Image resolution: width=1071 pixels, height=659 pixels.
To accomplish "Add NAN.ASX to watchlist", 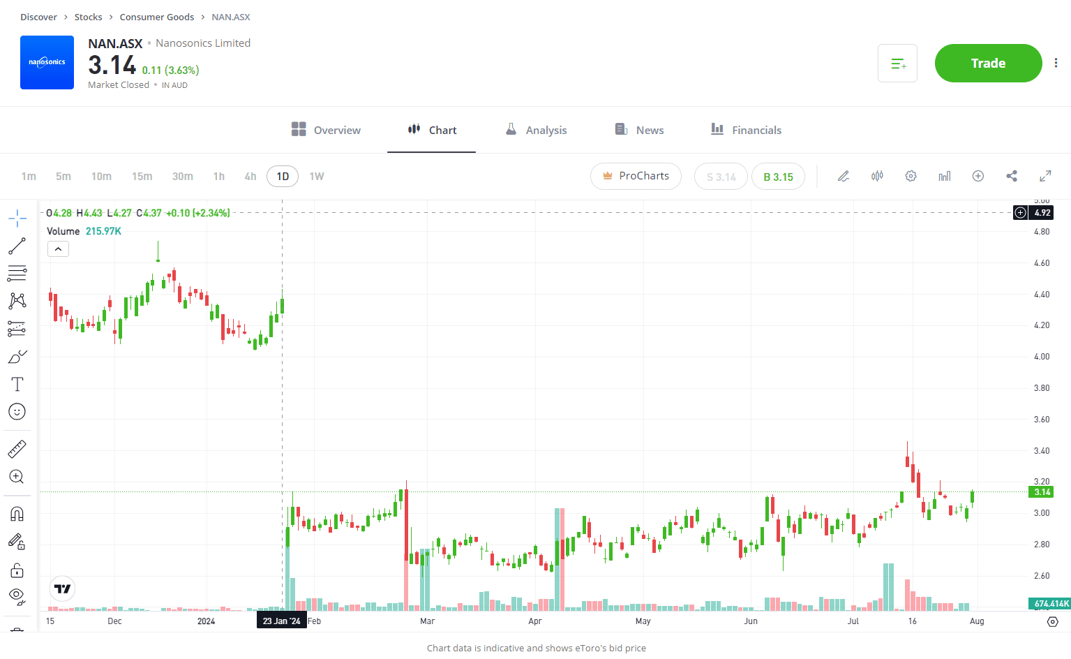I will pyautogui.click(x=897, y=63).
